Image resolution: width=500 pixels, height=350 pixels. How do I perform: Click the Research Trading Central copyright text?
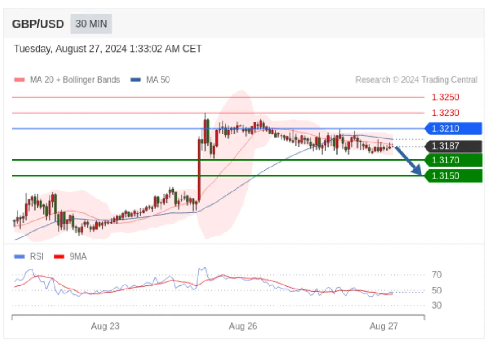[417, 80]
